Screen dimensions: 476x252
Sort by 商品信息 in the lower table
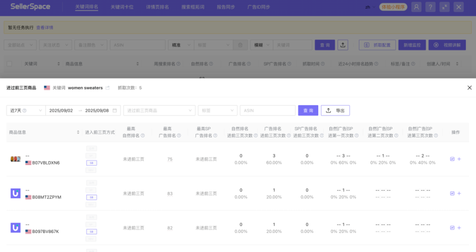pyautogui.click(x=78, y=132)
